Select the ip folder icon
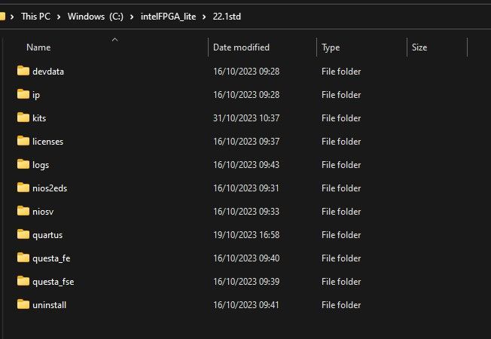The width and height of the screenshot is (491, 339). pyautogui.click(x=23, y=95)
